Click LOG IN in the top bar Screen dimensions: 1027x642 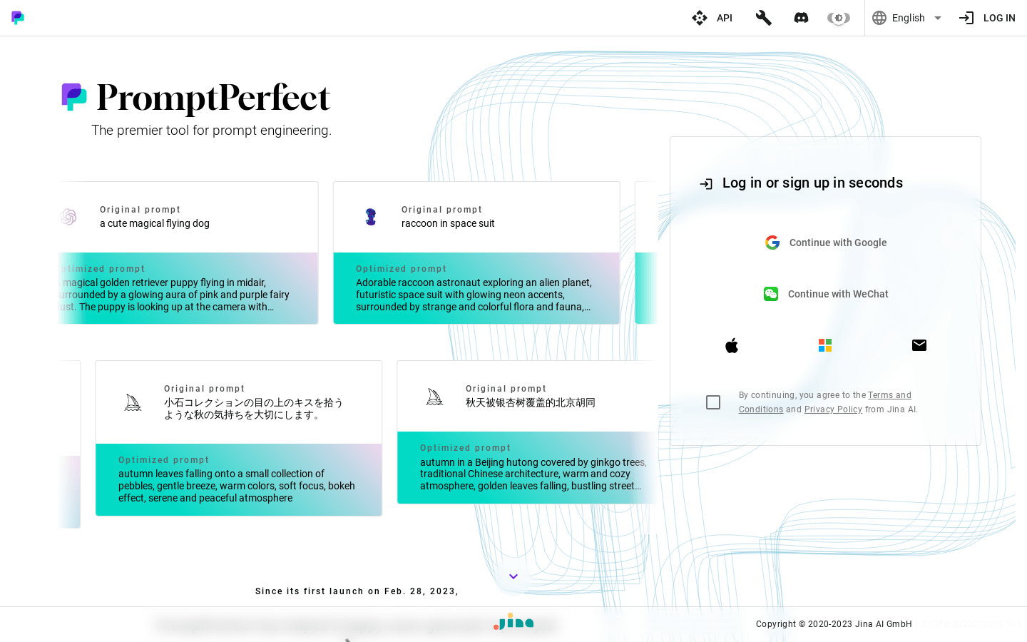click(999, 18)
